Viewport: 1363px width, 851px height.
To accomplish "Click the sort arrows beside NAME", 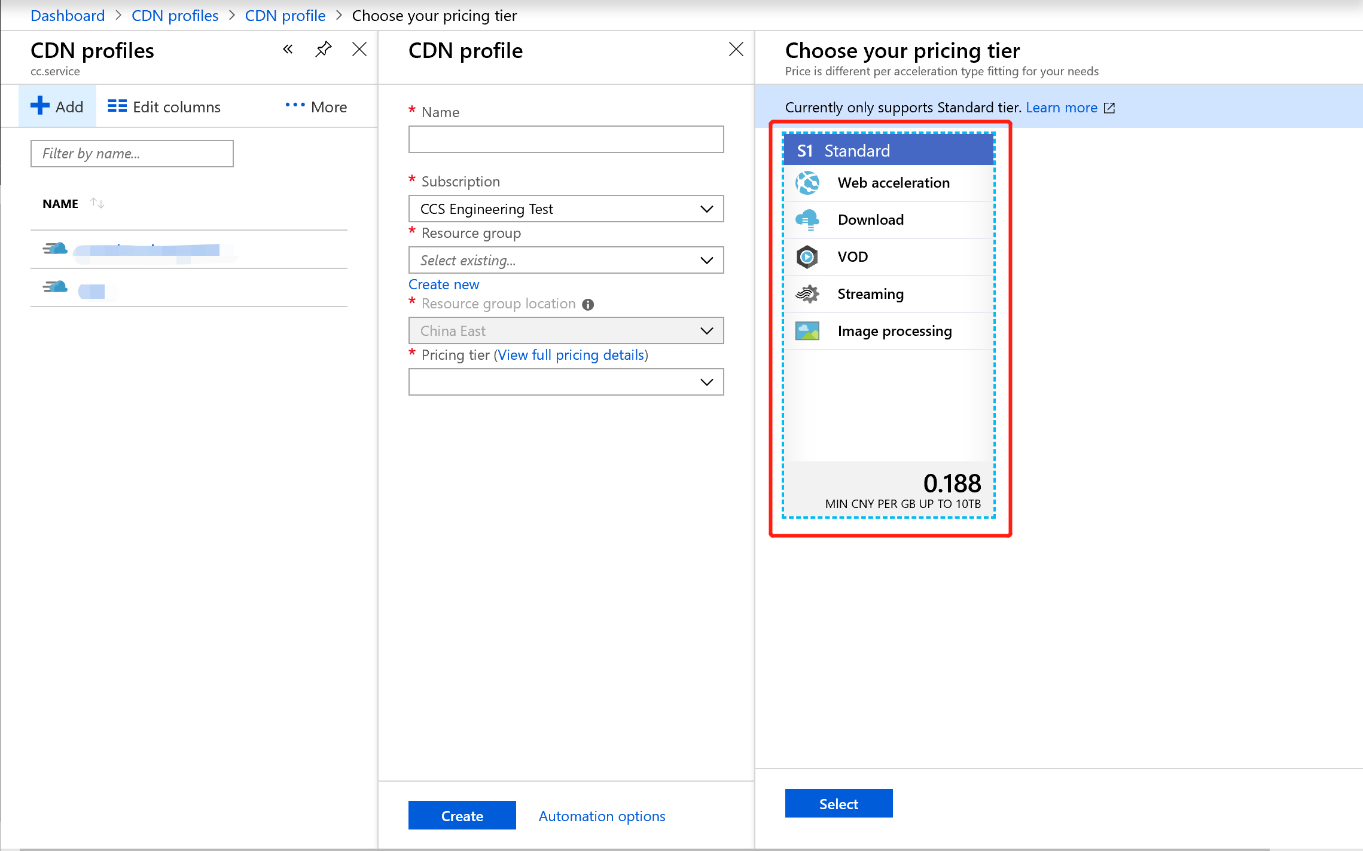I will pos(97,204).
